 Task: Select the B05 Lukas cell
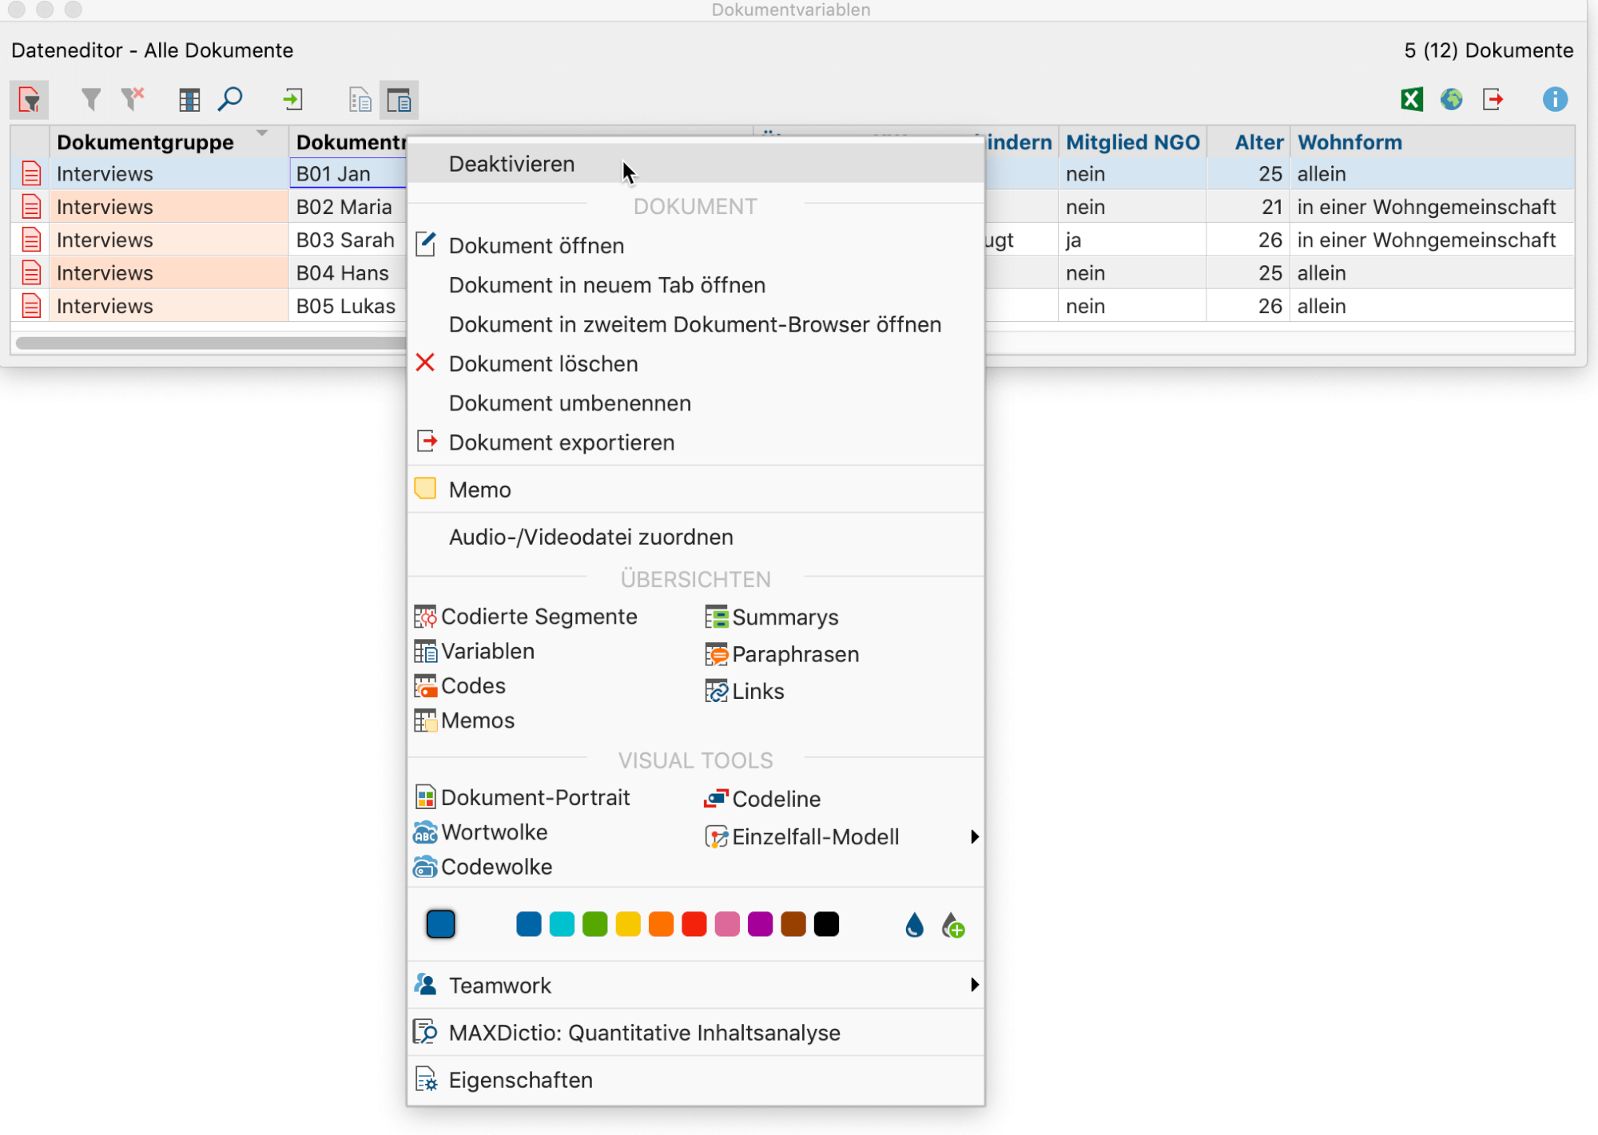(348, 306)
